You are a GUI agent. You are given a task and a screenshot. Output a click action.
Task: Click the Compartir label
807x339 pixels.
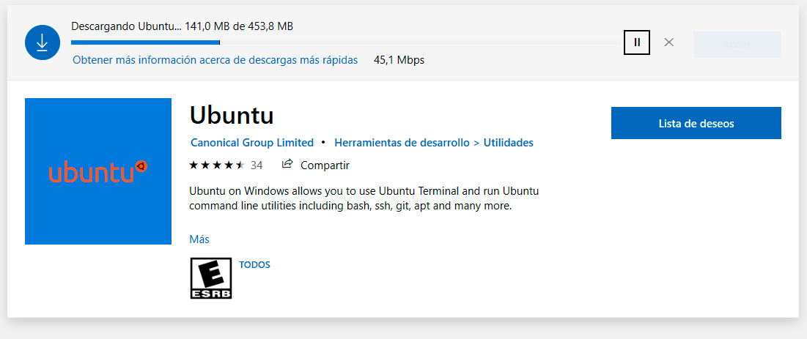coord(325,165)
